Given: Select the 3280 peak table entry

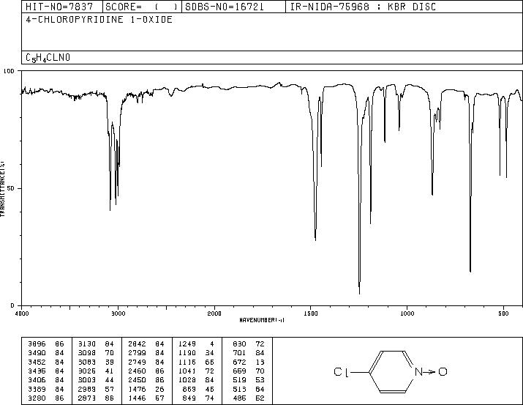Looking at the screenshot, I should coord(45,398).
